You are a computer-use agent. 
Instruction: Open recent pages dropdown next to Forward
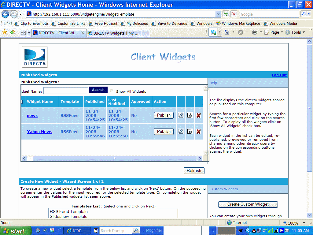[x=20, y=14]
